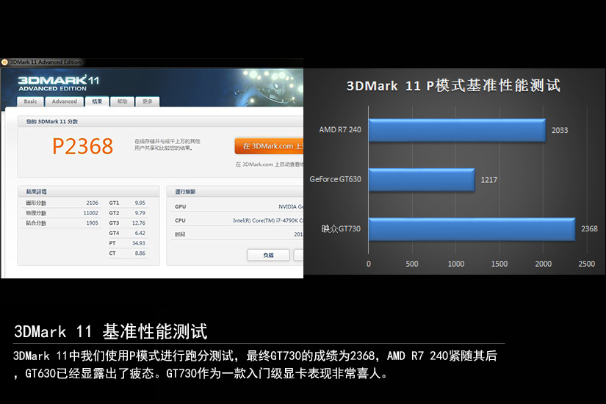Click the 时间 row label

(x=180, y=234)
